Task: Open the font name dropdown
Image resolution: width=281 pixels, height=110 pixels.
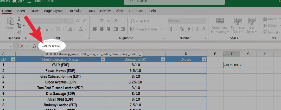Action: 61,21
